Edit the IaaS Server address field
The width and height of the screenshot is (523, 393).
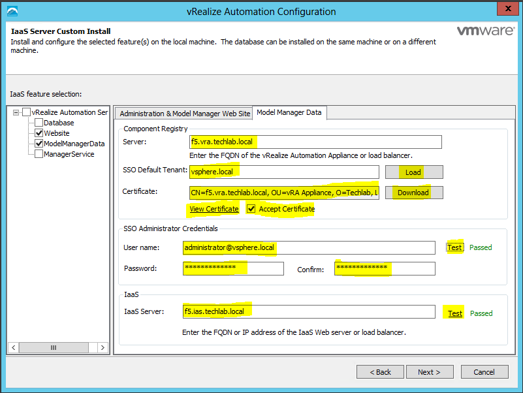(x=309, y=311)
